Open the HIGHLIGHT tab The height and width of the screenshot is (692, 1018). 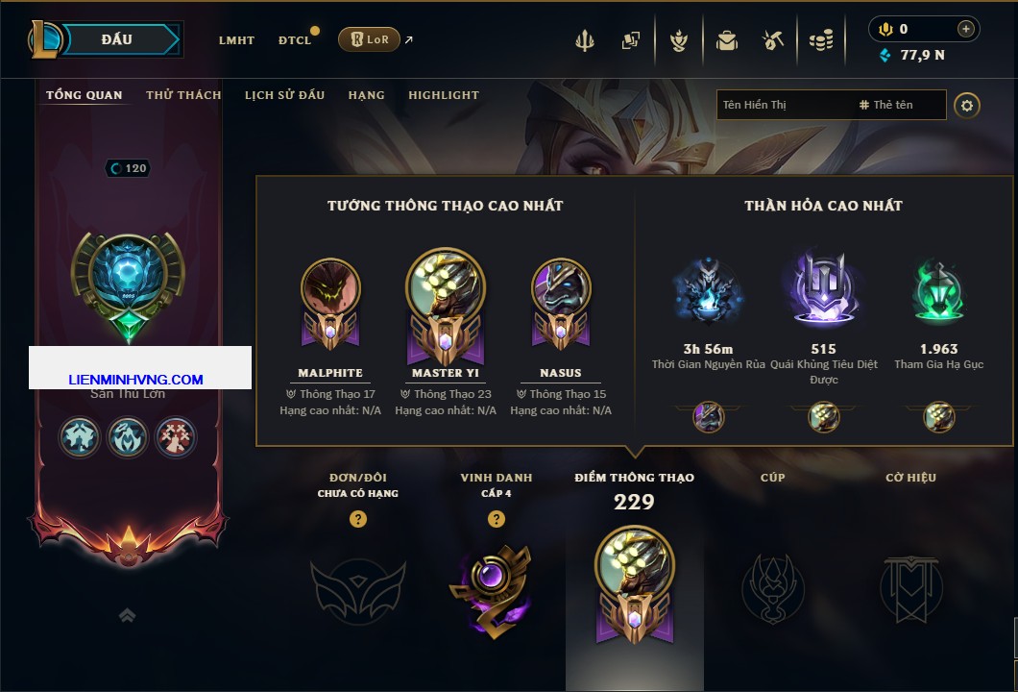click(x=444, y=95)
